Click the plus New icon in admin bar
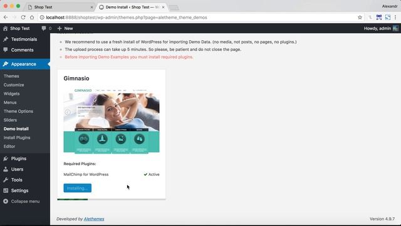The image size is (401, 226). pos(60,28)
